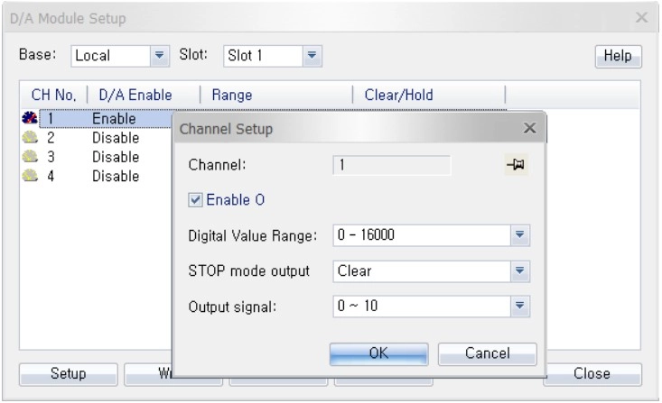This screenshot has height=403, width=662.
Task: Click the CH No. column header
Action: click(53, 95)
